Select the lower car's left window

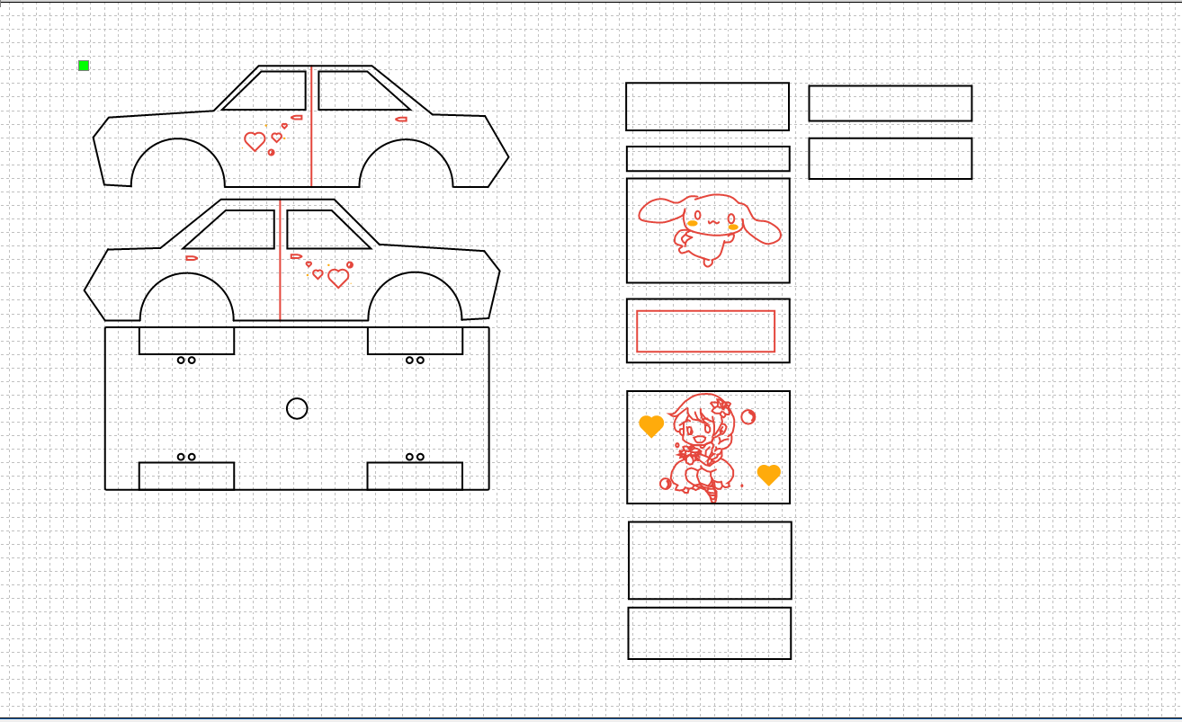(x=229, y=229)
